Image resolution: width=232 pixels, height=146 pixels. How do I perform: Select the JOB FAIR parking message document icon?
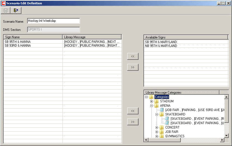(162, 110)
